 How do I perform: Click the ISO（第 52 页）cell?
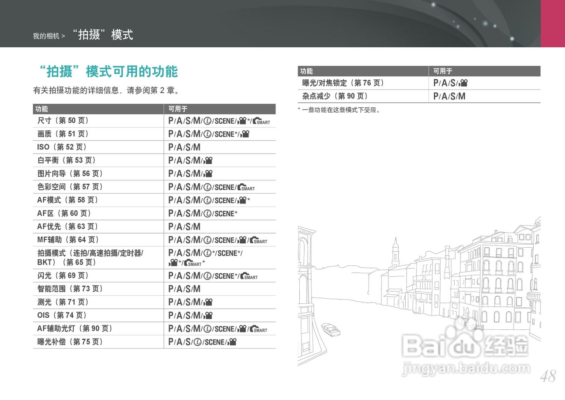[98, 147]
